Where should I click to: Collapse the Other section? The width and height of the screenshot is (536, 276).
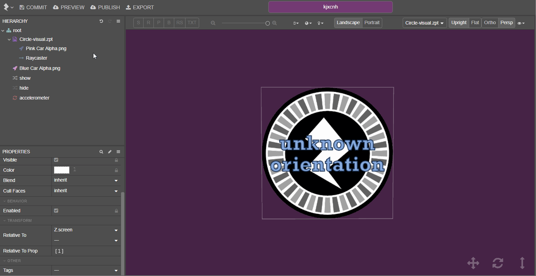(12, 261)
